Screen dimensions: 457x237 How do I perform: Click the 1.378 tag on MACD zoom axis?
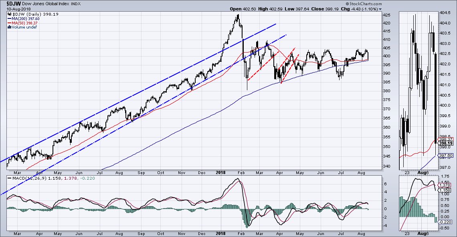[x=445, y=185]
